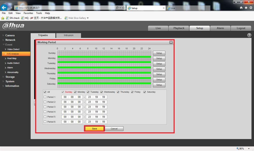Viewport: 254px width, 151px height.
Task: Switch to the Intrusion tab
Action: tap(69, 35)
